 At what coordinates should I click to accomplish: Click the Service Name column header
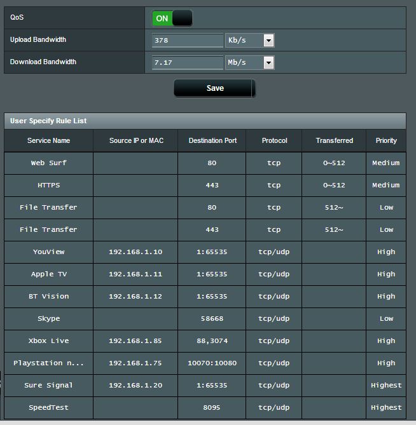pyautogui.click(x=48, y=140)
